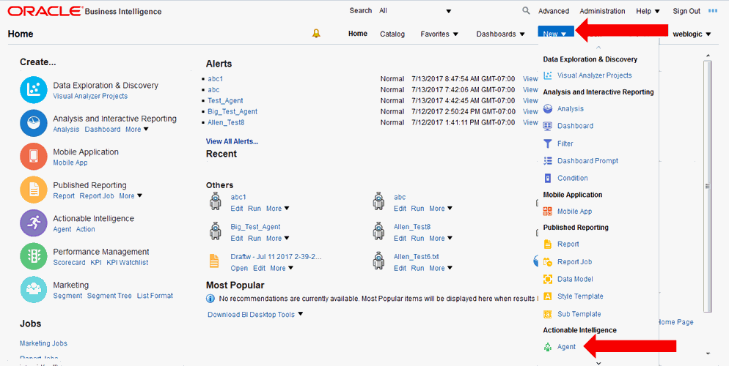Click the Sign Out link

(x=686, y=11)
